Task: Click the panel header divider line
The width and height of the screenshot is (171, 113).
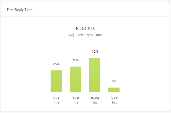Action: coord(85,17)
